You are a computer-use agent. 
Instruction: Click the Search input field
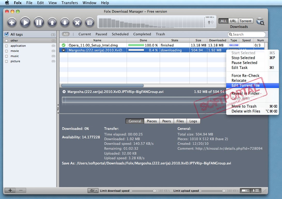(x=247, y=34)
